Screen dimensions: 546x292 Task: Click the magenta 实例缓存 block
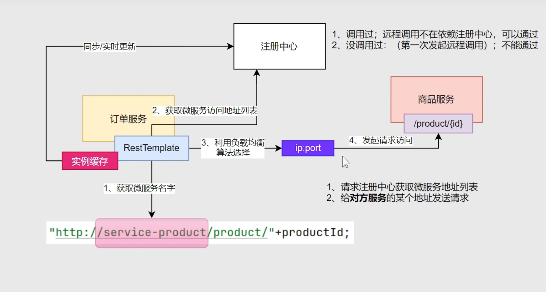(90, 161)
